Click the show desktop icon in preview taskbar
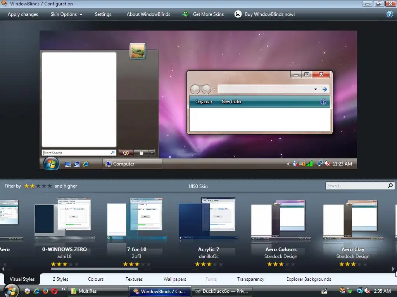 [67, 164]
